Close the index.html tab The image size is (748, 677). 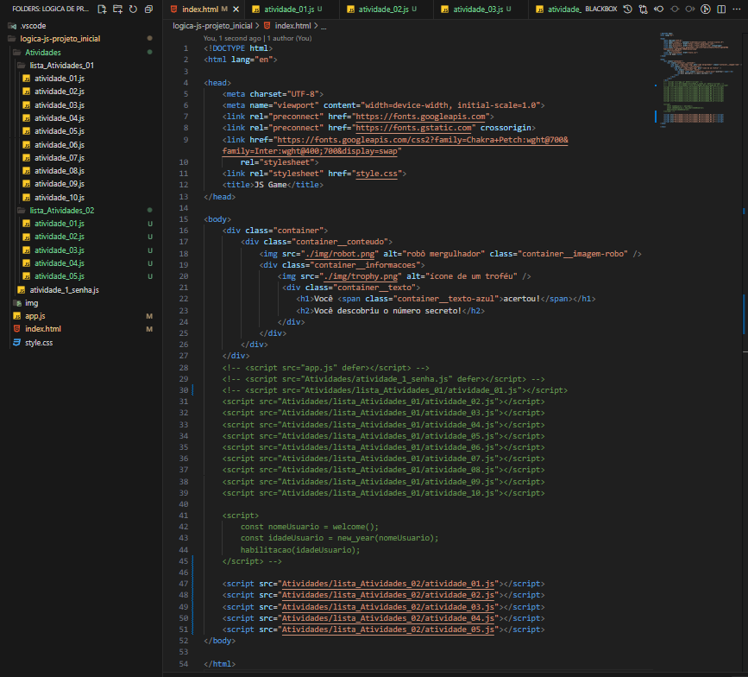pos(236,9)
